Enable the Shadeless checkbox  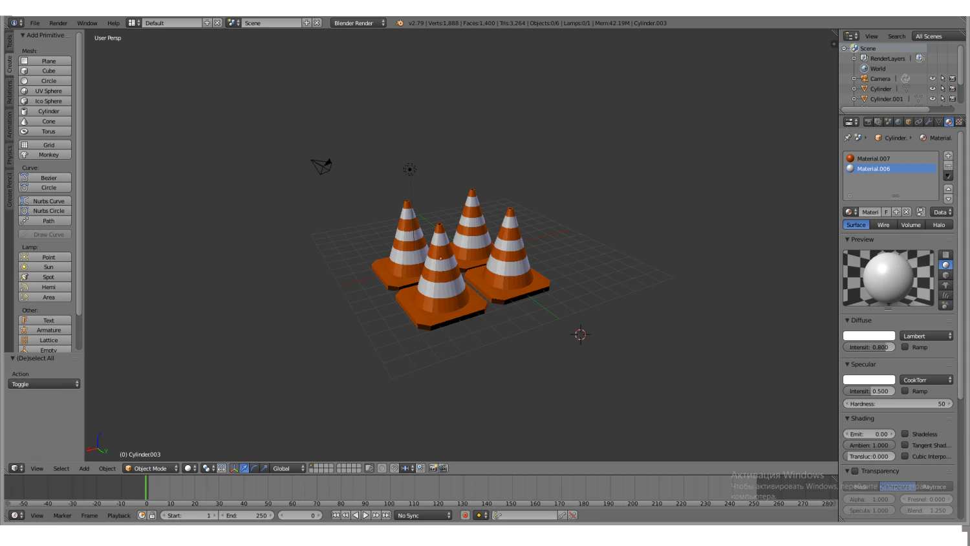point(905,434)
